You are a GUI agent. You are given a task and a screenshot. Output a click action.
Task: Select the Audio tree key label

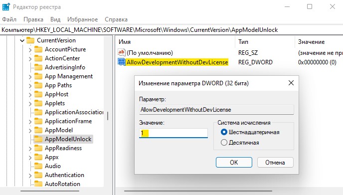tap(53, 166)
